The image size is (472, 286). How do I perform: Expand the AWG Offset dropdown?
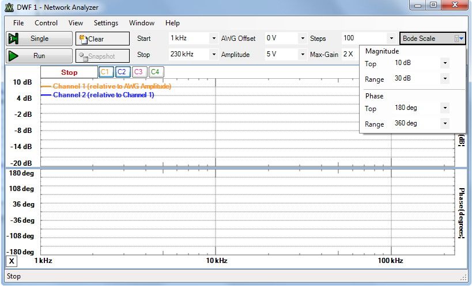click(x=303, y=39)
